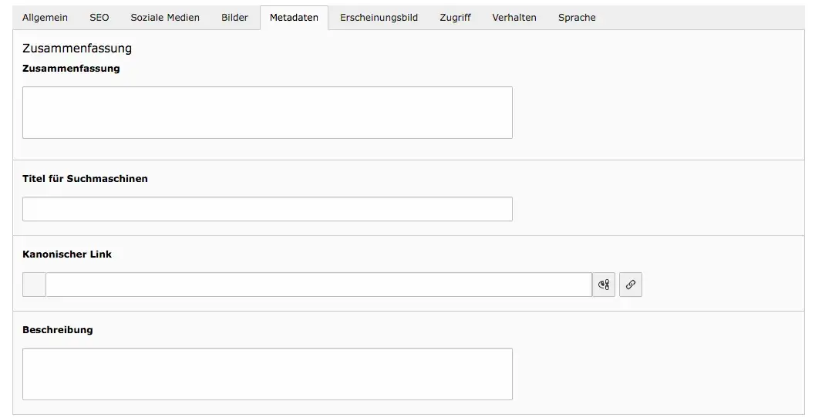
Task: Open the Soziale Medien tab
Action: (165, 18)
